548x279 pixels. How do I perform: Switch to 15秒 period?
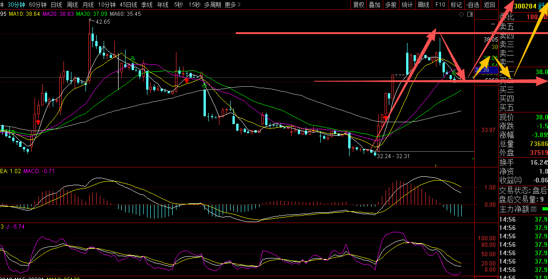pos(194,5)
